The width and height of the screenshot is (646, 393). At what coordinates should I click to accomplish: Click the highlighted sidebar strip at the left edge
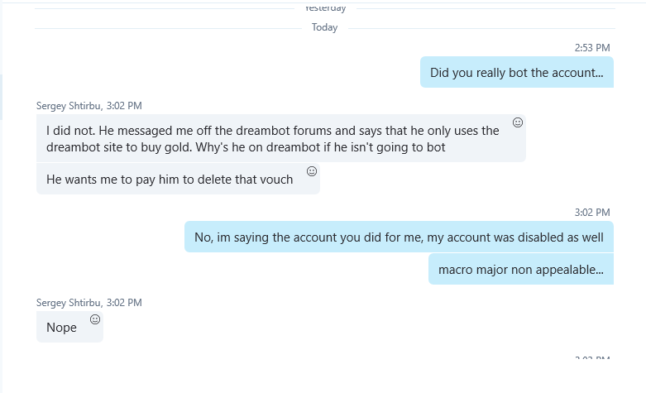2,97
